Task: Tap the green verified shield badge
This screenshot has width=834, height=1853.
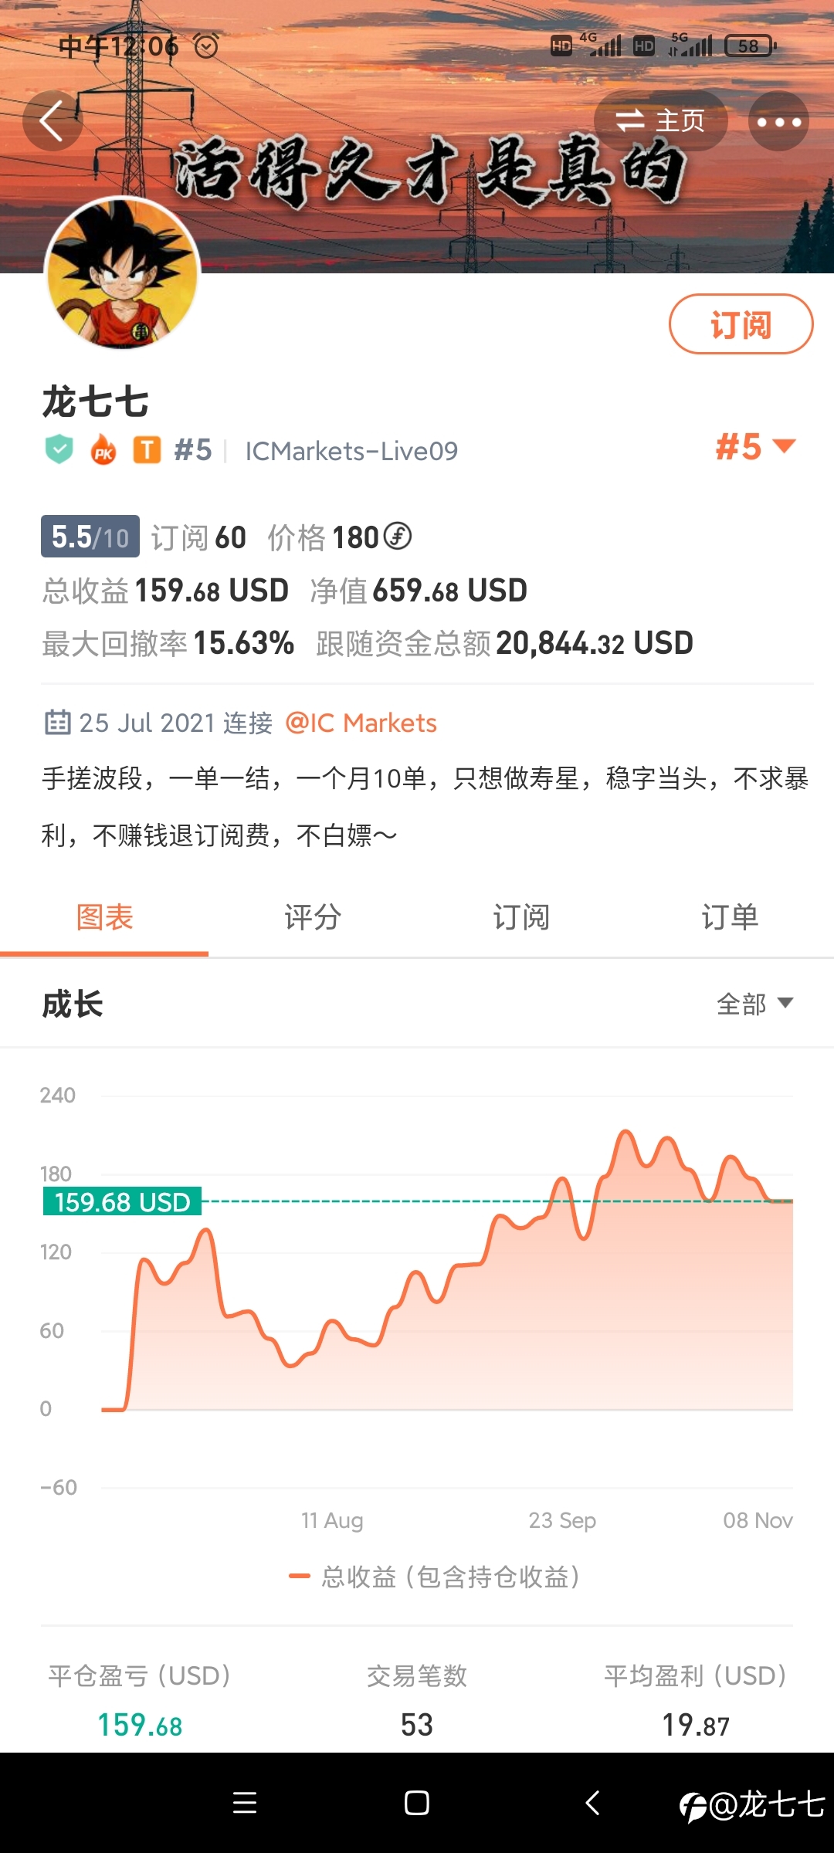Action: 59,449
